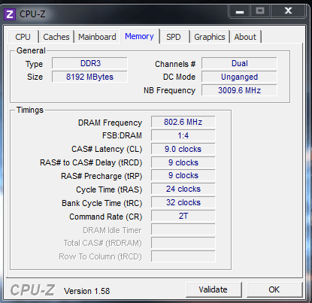Click the empty Total CAS# (tRDRAM) field

pyautogui.click(x=183, y=243)
